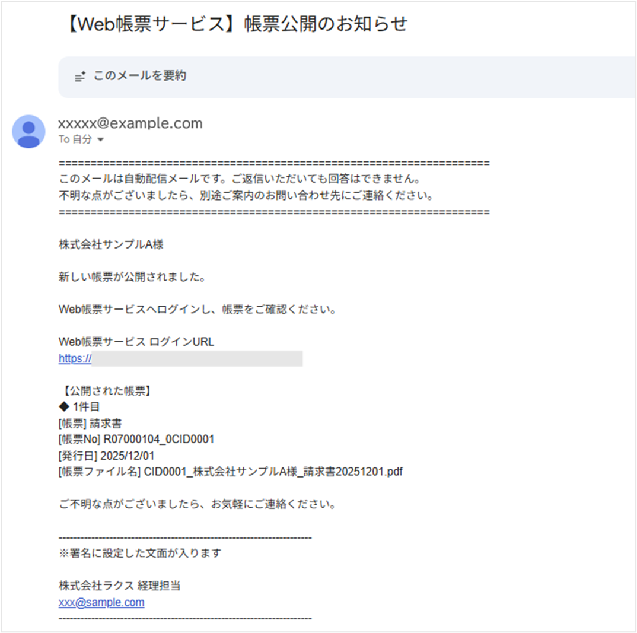Image resolution: width=637 pixels, height=633 pixels.
Task: Click the sparkle summarize icon
Action: (x=80, y=77)
